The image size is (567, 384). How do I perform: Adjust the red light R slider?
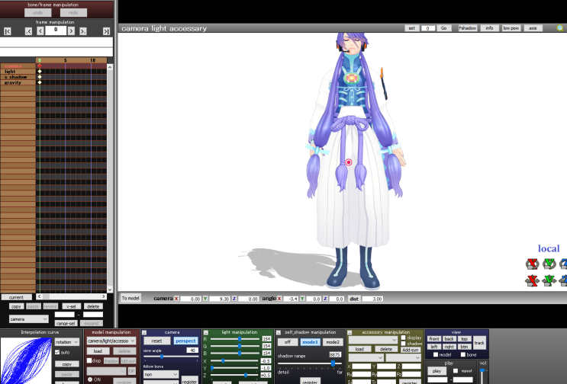239,338
